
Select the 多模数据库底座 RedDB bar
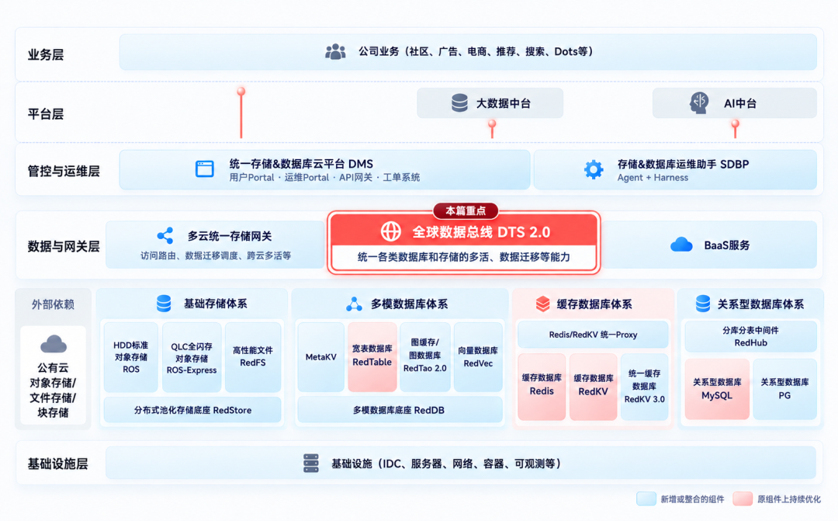pos(400,410)
